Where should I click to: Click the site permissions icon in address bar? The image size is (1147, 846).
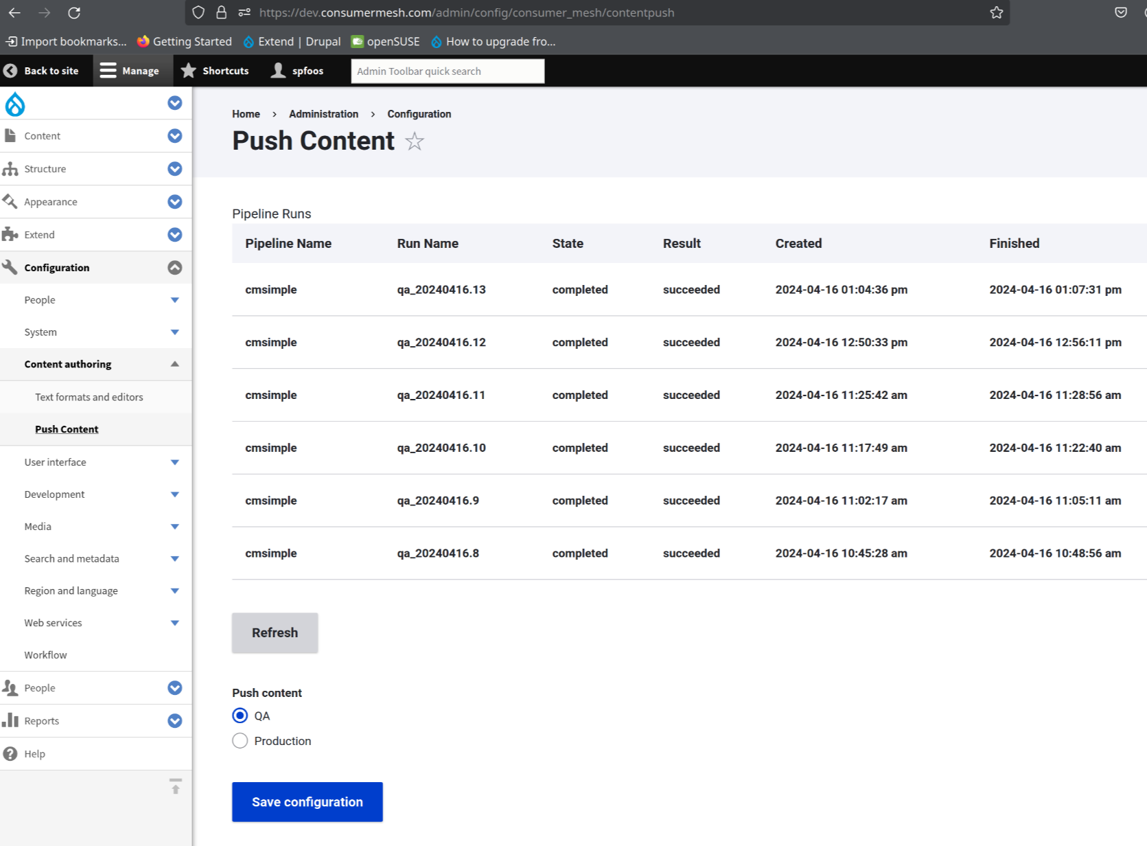click(x=244, y=12)
